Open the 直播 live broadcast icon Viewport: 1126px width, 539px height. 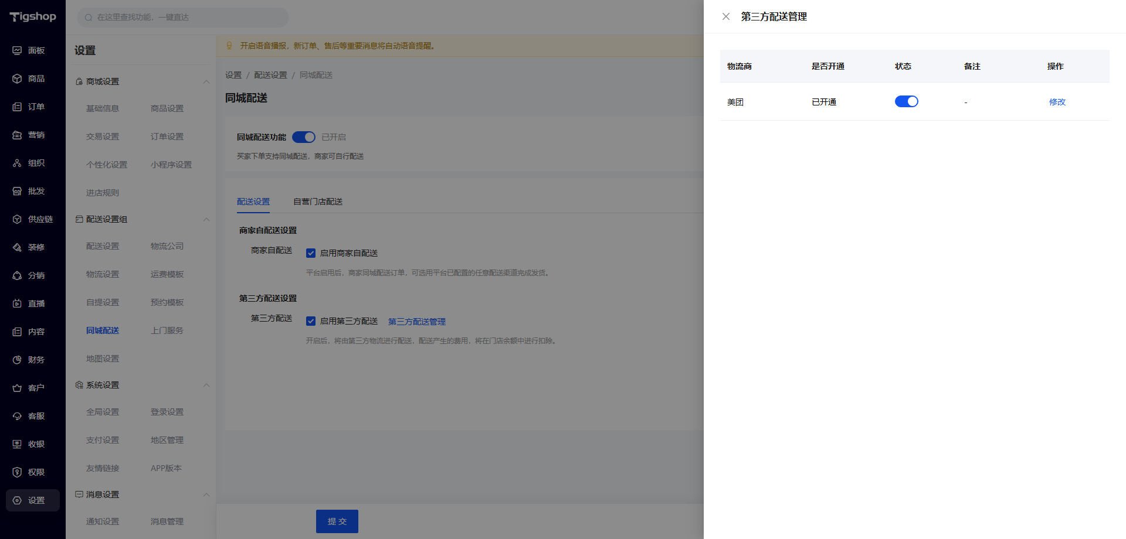click(x=17, y=303)
